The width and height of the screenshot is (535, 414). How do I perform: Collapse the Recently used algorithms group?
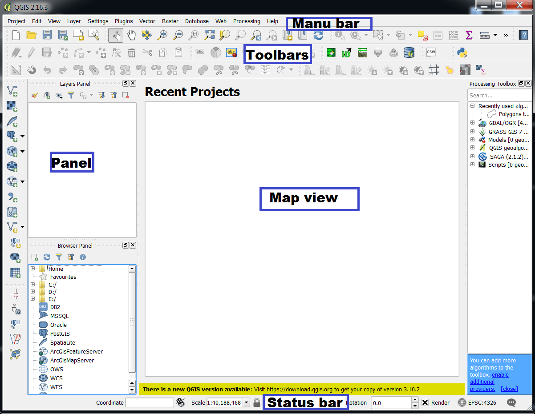click(x=472, y=106)
